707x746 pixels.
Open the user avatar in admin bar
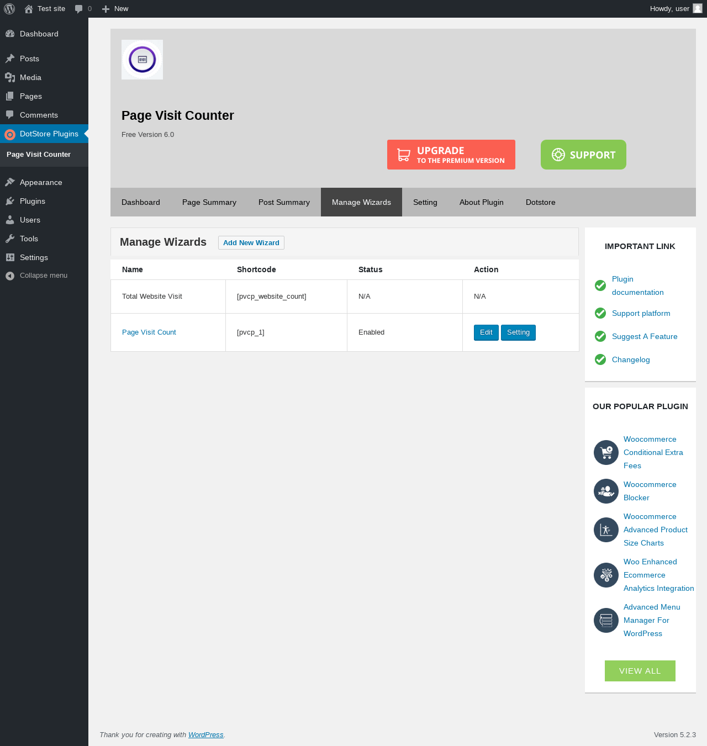click(x=698, y=8)
